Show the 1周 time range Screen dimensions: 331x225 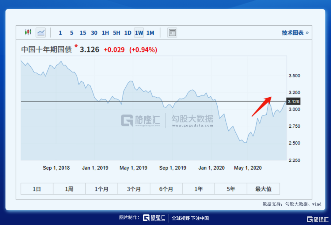tap(69, 189)
